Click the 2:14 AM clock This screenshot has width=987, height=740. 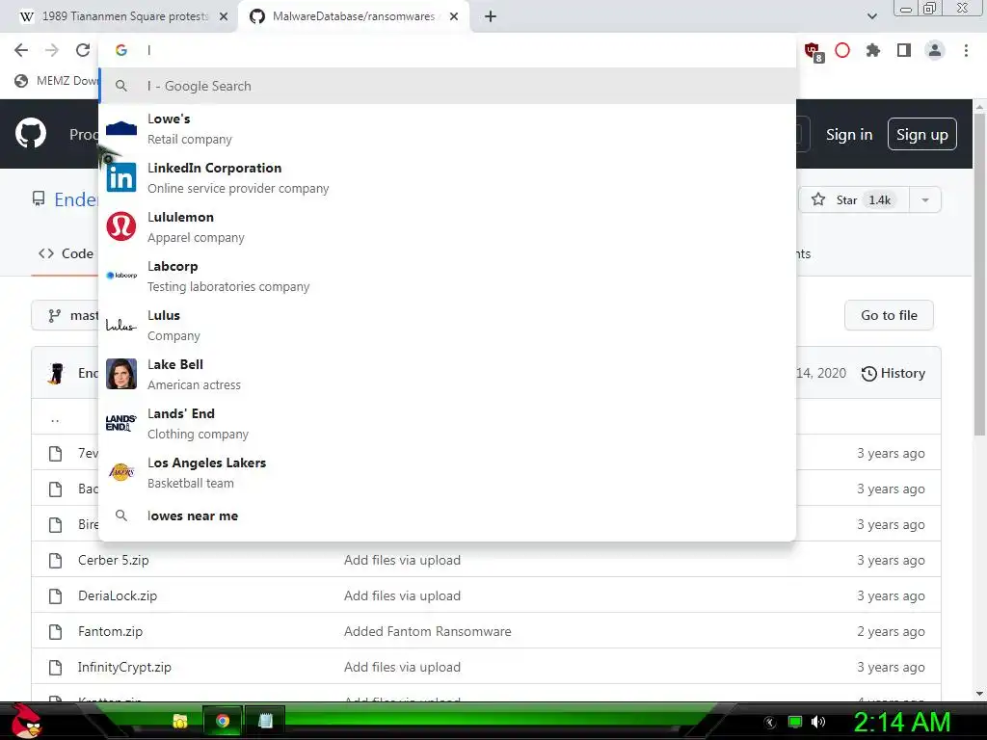point(901,722)
